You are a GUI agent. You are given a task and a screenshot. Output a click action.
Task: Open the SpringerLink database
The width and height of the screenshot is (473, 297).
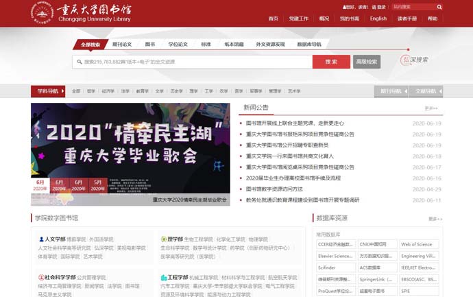click(378, 279)
